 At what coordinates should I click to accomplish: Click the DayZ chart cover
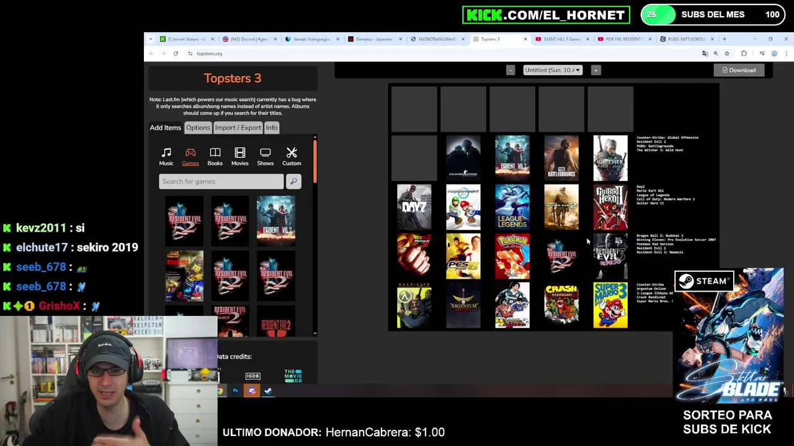coord(414,207)
